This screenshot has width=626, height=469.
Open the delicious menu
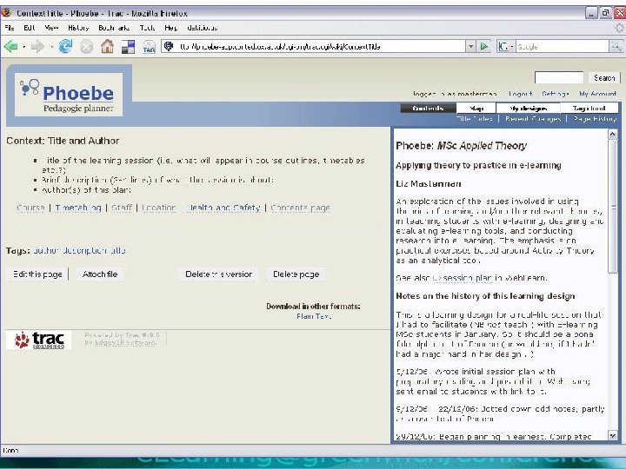202,28
